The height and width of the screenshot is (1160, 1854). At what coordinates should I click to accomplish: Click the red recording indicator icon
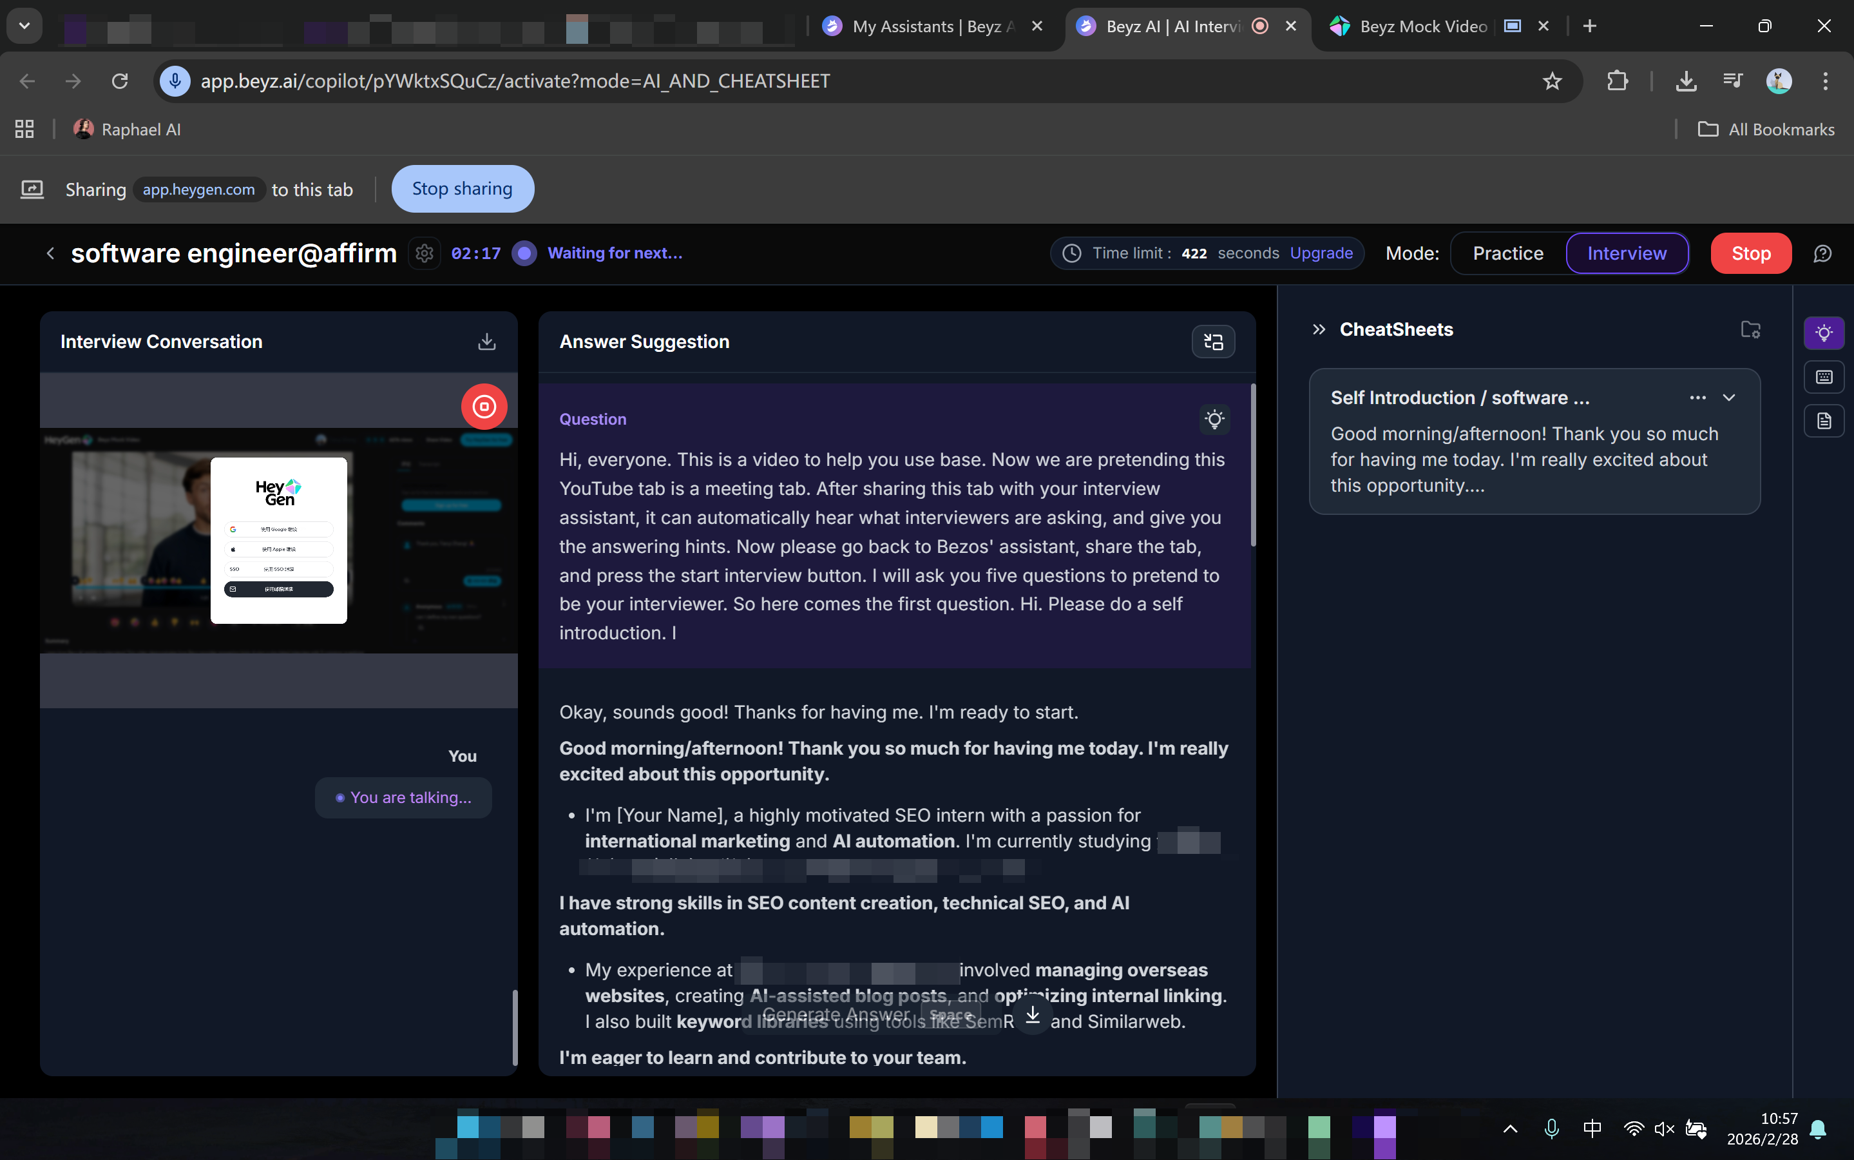[484, 407]
